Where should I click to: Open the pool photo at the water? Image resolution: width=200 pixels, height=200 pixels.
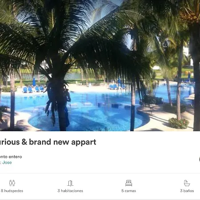tap(95, 112)
